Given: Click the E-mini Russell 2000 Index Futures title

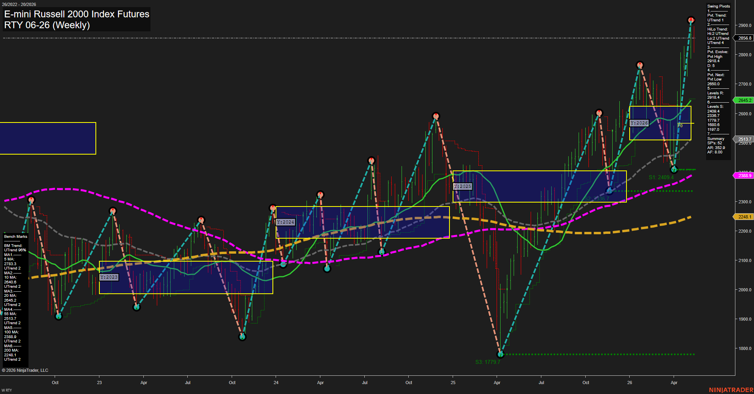Looking at the screenshot, I should [x=77, y=14].
